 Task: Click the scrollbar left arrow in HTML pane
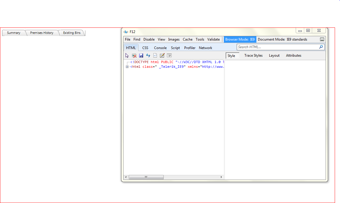tap(126, 177)
